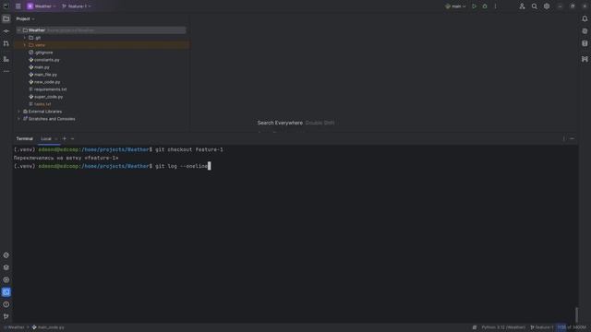Open AI Assistant icon in right sidebar
The height and width of the screenshot is (332, 591).
coord(585,31)
